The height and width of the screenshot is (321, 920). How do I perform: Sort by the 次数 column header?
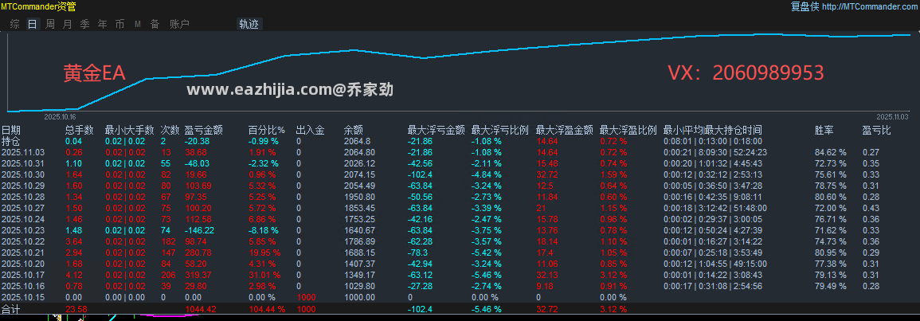coord(170,131)
